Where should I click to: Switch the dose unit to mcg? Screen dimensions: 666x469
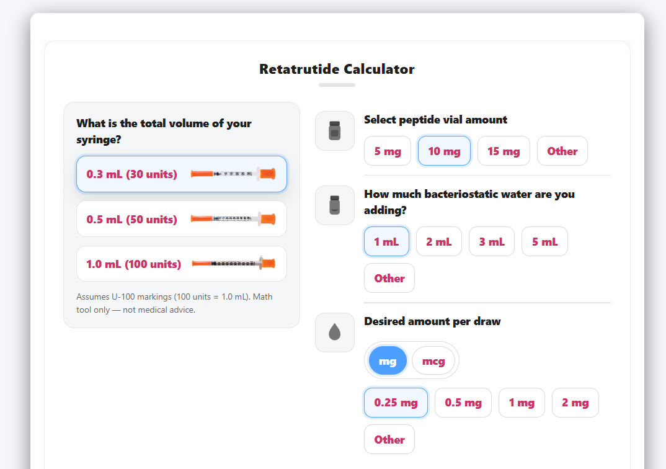tap(433, 360)
